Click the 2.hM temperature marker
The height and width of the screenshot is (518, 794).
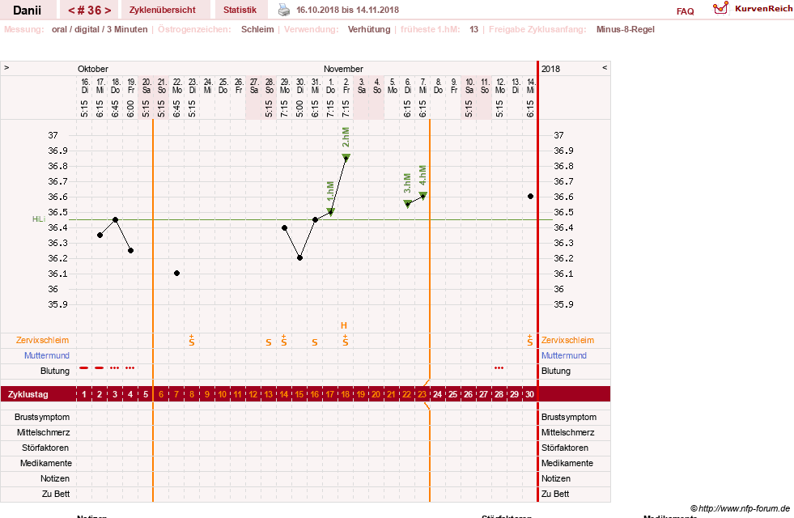[346, 158]
